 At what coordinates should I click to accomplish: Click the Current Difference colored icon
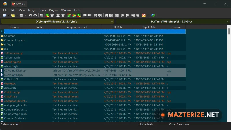tap(74, 15)
